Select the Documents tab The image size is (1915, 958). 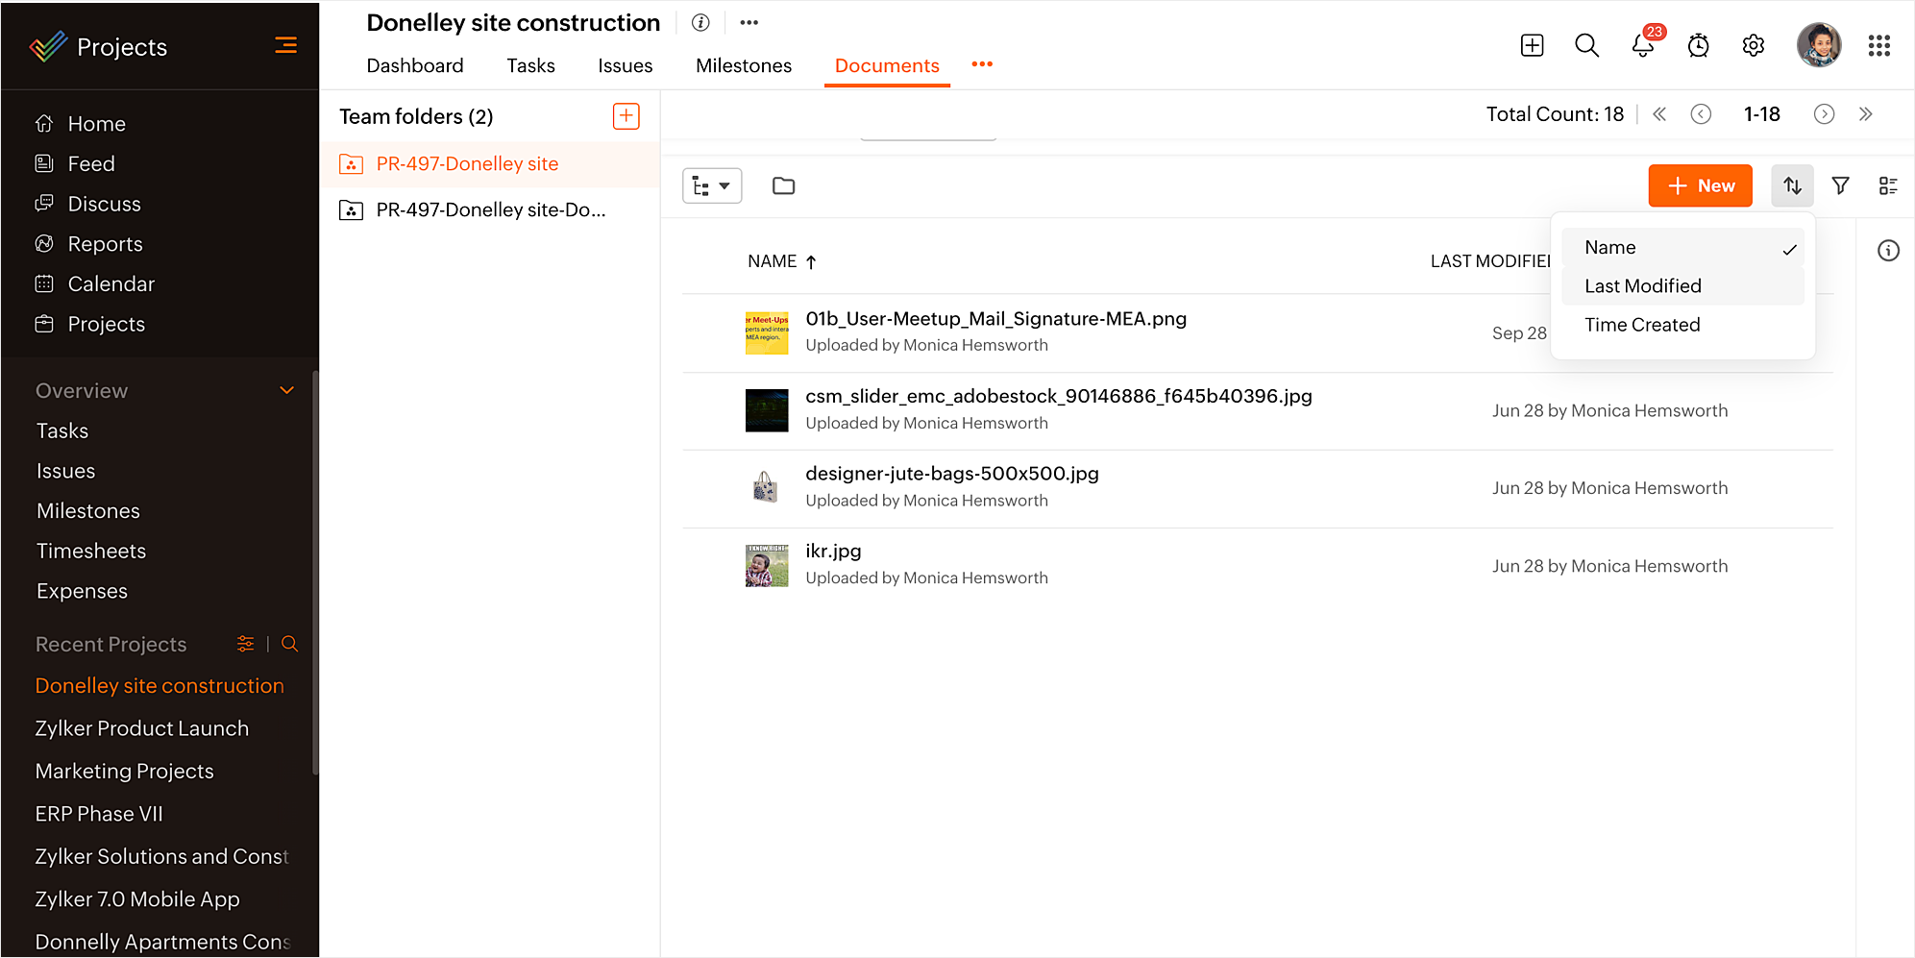pyautogui.click(x=887, y=65)
